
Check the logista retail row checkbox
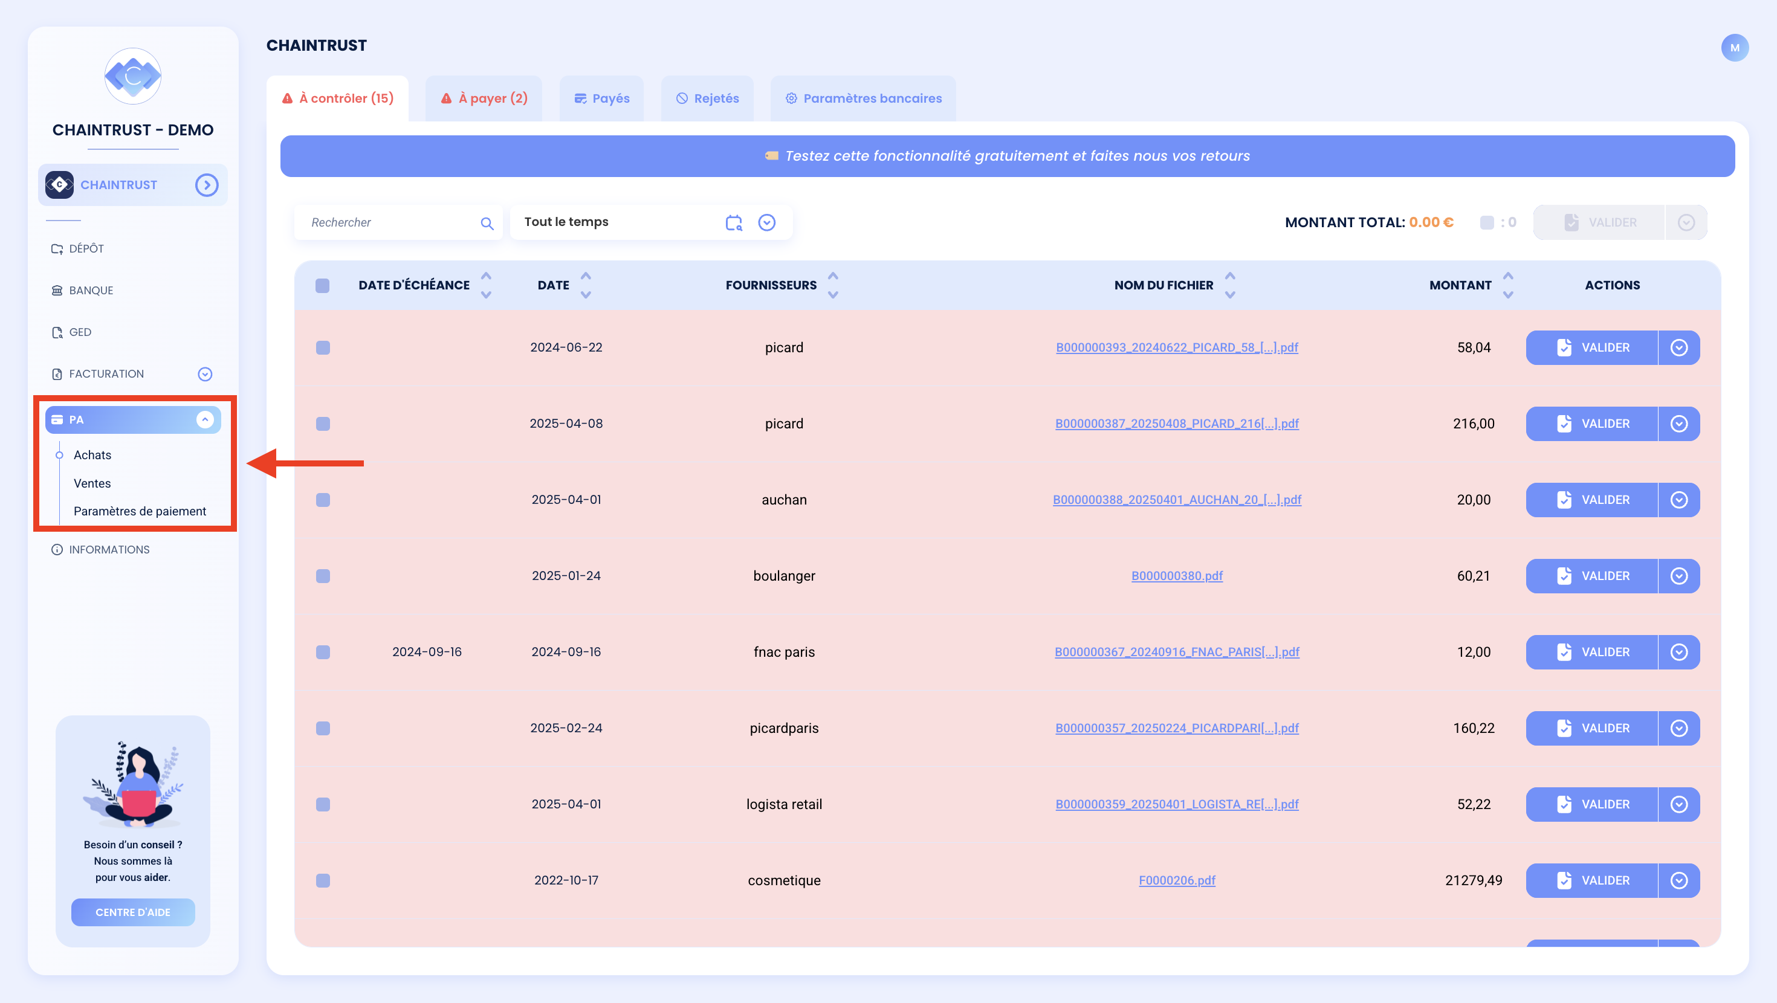[x=323, y=804]
